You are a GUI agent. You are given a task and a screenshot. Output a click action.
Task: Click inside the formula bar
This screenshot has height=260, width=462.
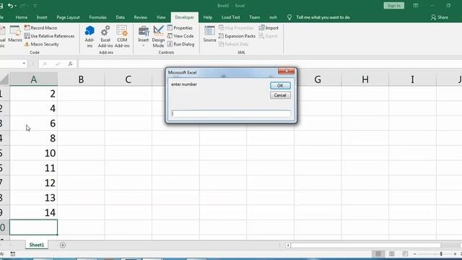[x=269, y=64]
